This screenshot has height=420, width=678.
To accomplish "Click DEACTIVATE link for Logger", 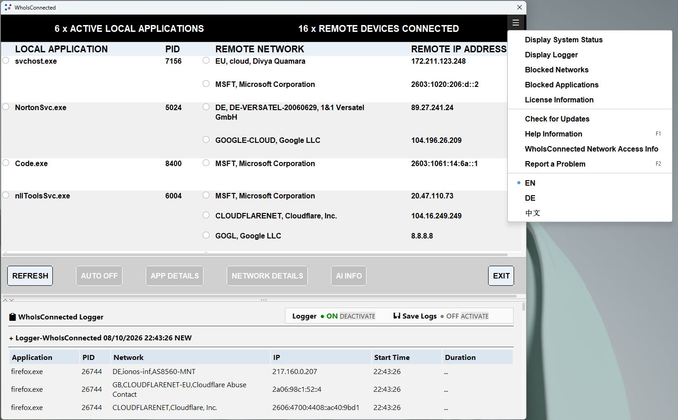I will point(357,316).
